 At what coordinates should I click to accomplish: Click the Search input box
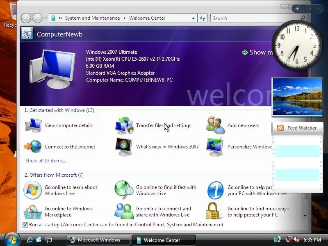point(255,18)
